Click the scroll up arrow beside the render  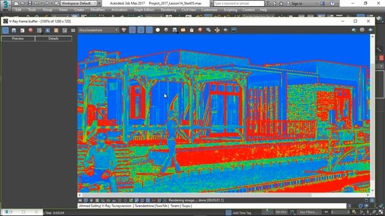click(372, 37)
